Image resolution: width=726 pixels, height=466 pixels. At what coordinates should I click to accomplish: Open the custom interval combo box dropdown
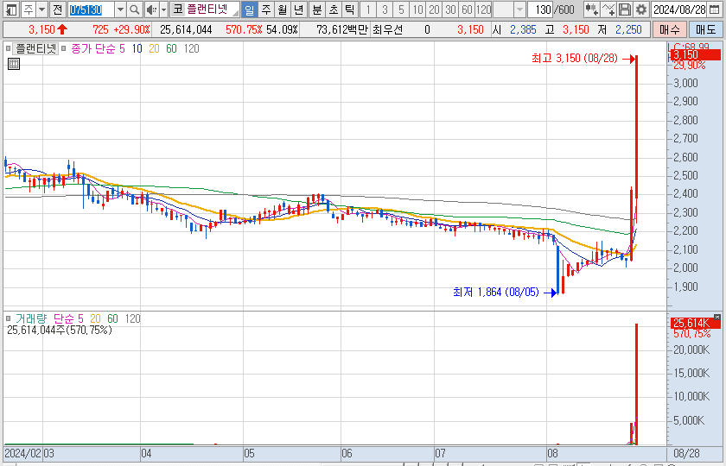pyautogui.click(x=520, y=9)
